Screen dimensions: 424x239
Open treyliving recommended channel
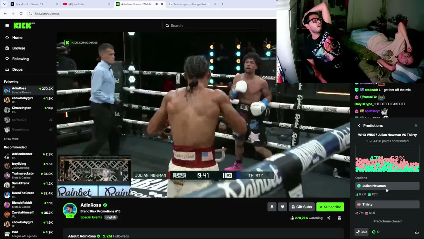coord(28,165)
